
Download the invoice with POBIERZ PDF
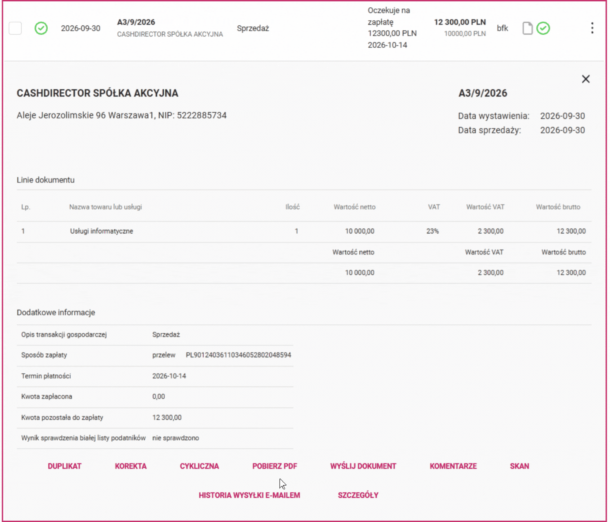coord(275,466)
